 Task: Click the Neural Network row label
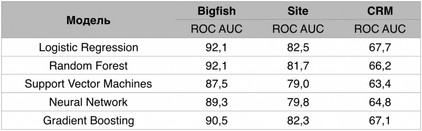click(x=88, y=102)
